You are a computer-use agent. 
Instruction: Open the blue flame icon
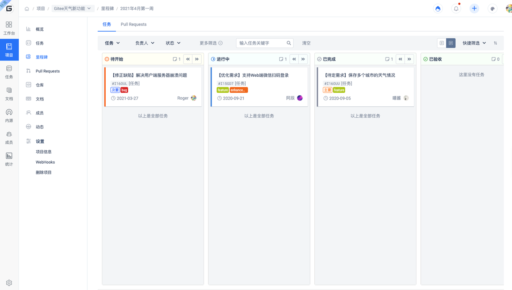pyautogui.click(x=438, y=8)
